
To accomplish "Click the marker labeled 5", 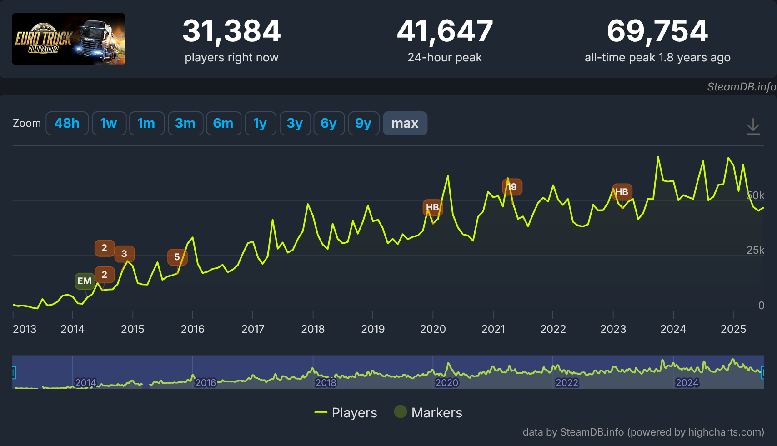I will click(177, 257).
